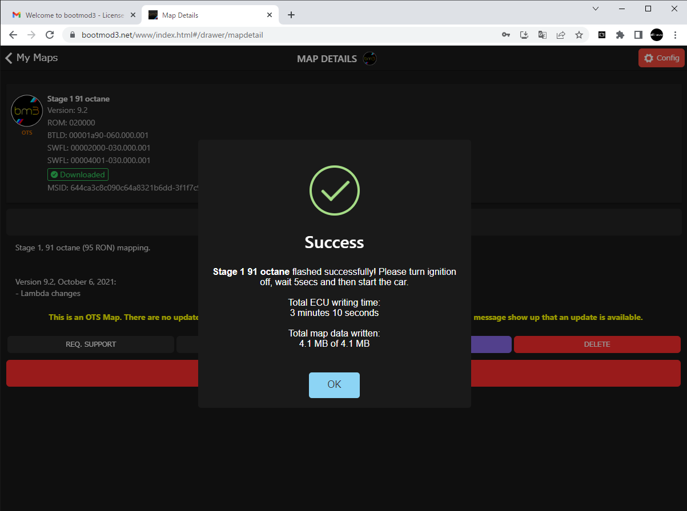687x511 pixels.
Task: Open the tab search dropdown chevron
Action: (x=596, y=9)
